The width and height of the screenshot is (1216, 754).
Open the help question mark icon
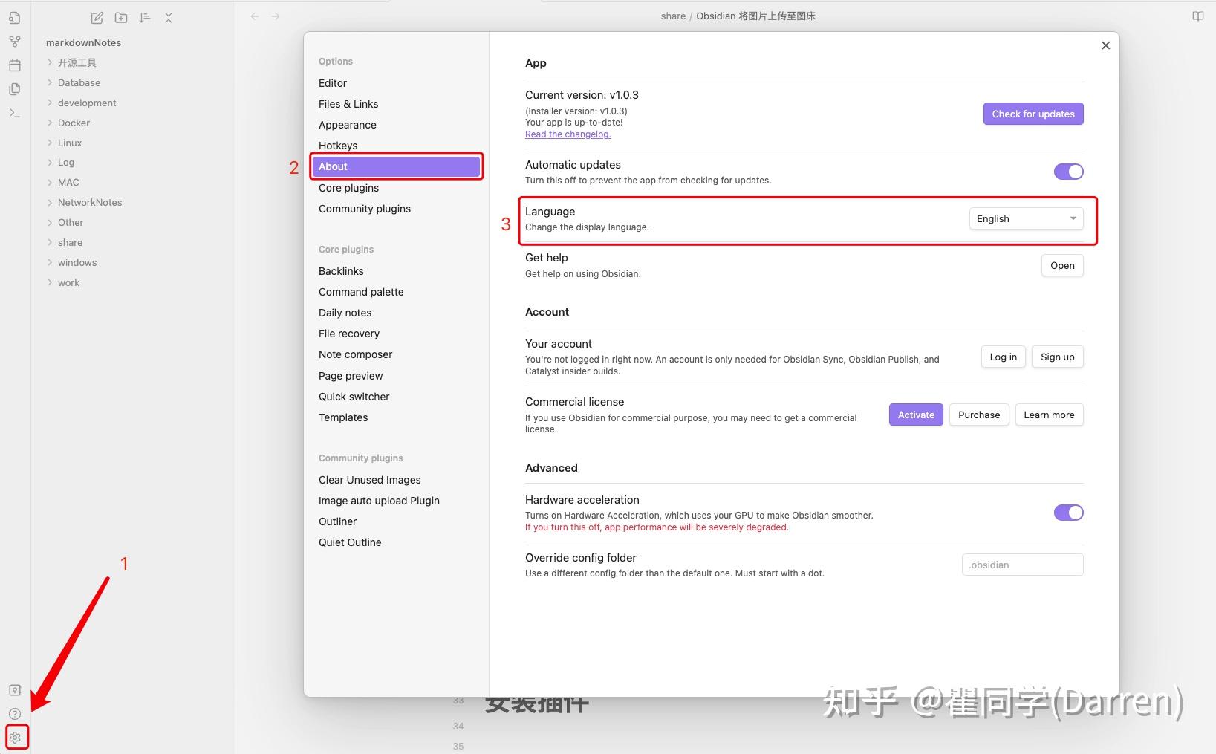14,714
